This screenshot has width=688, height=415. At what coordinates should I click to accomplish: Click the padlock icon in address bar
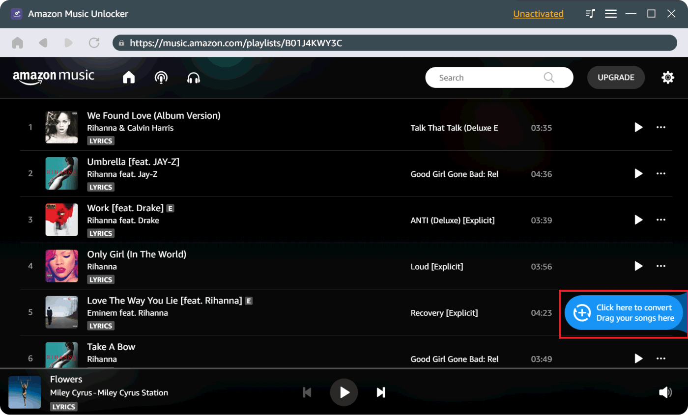[x=121, y=43]
